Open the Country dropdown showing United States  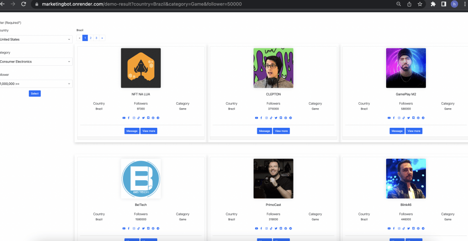[x=36, y=39]
